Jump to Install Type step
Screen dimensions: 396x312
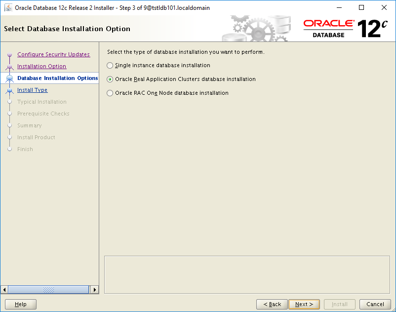point(32,90)
